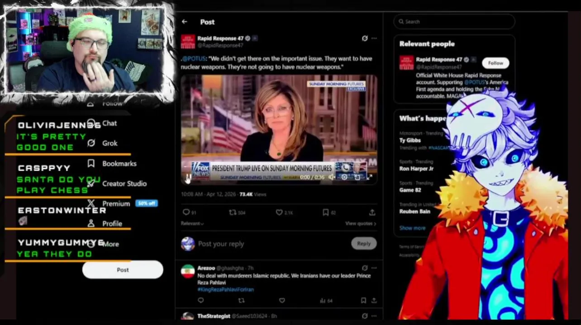Open Grok icon on TheStrategist's reply
This screenshot has height=325, width=581.
coord(365,316)
